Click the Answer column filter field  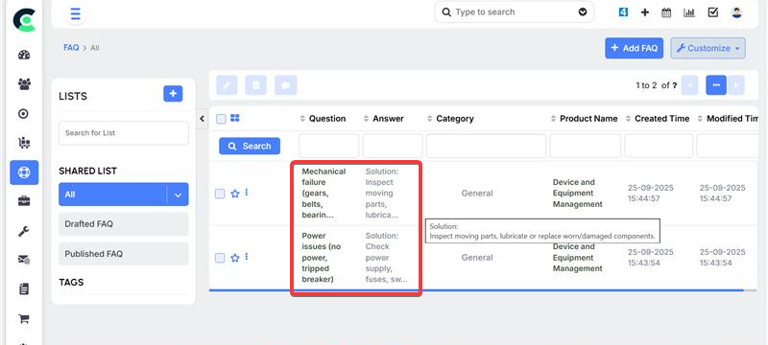393,146
